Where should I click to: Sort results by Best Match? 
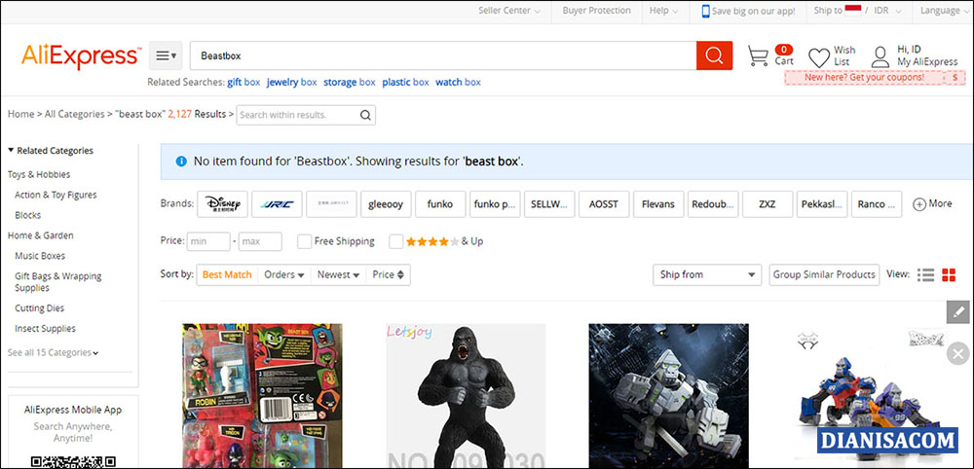click(227, 275)
